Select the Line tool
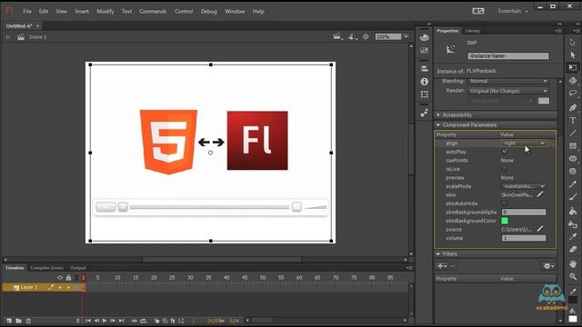Screen dimensions: 582x327 [573, 133]
